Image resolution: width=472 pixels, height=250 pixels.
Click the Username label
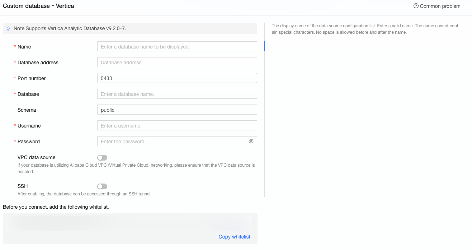tap(29, 126)
